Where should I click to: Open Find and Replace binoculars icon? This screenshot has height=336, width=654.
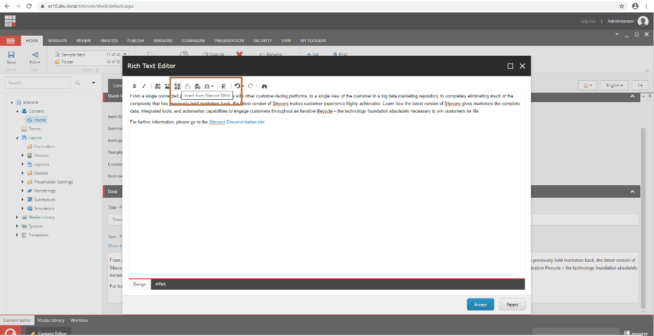[x=265, y=86]
